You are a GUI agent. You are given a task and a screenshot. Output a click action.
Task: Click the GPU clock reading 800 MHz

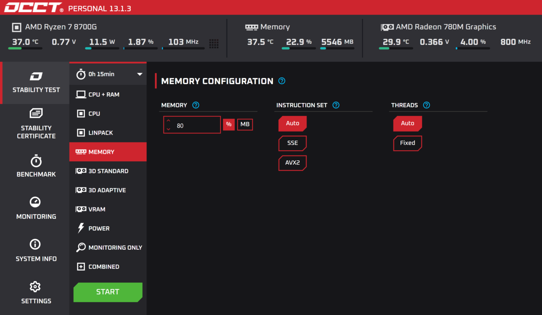coord(515,42)
